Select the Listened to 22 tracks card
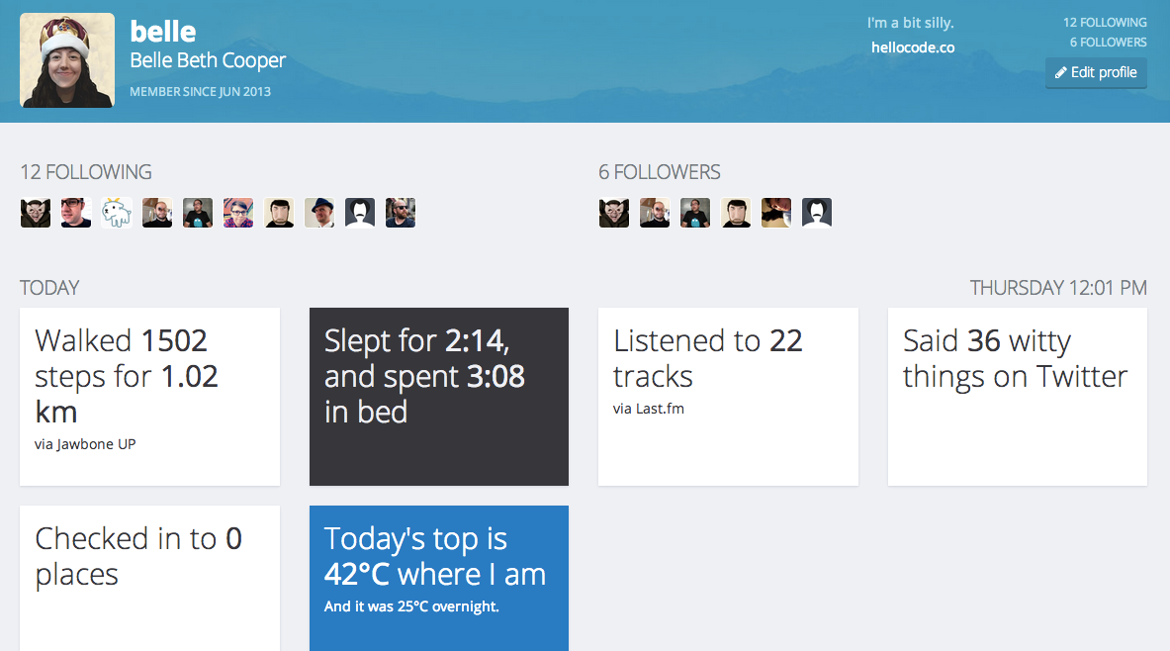The image size is (1170, 651). (728, 397)
